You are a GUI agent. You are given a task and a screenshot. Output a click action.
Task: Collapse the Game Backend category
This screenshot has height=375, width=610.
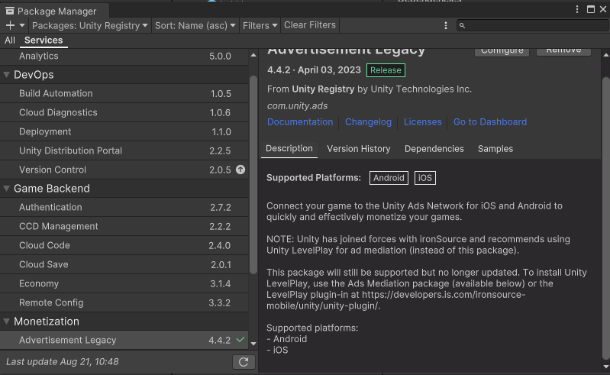point(7,189)
